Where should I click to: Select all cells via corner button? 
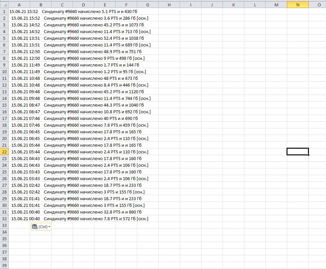coord(4,5)
